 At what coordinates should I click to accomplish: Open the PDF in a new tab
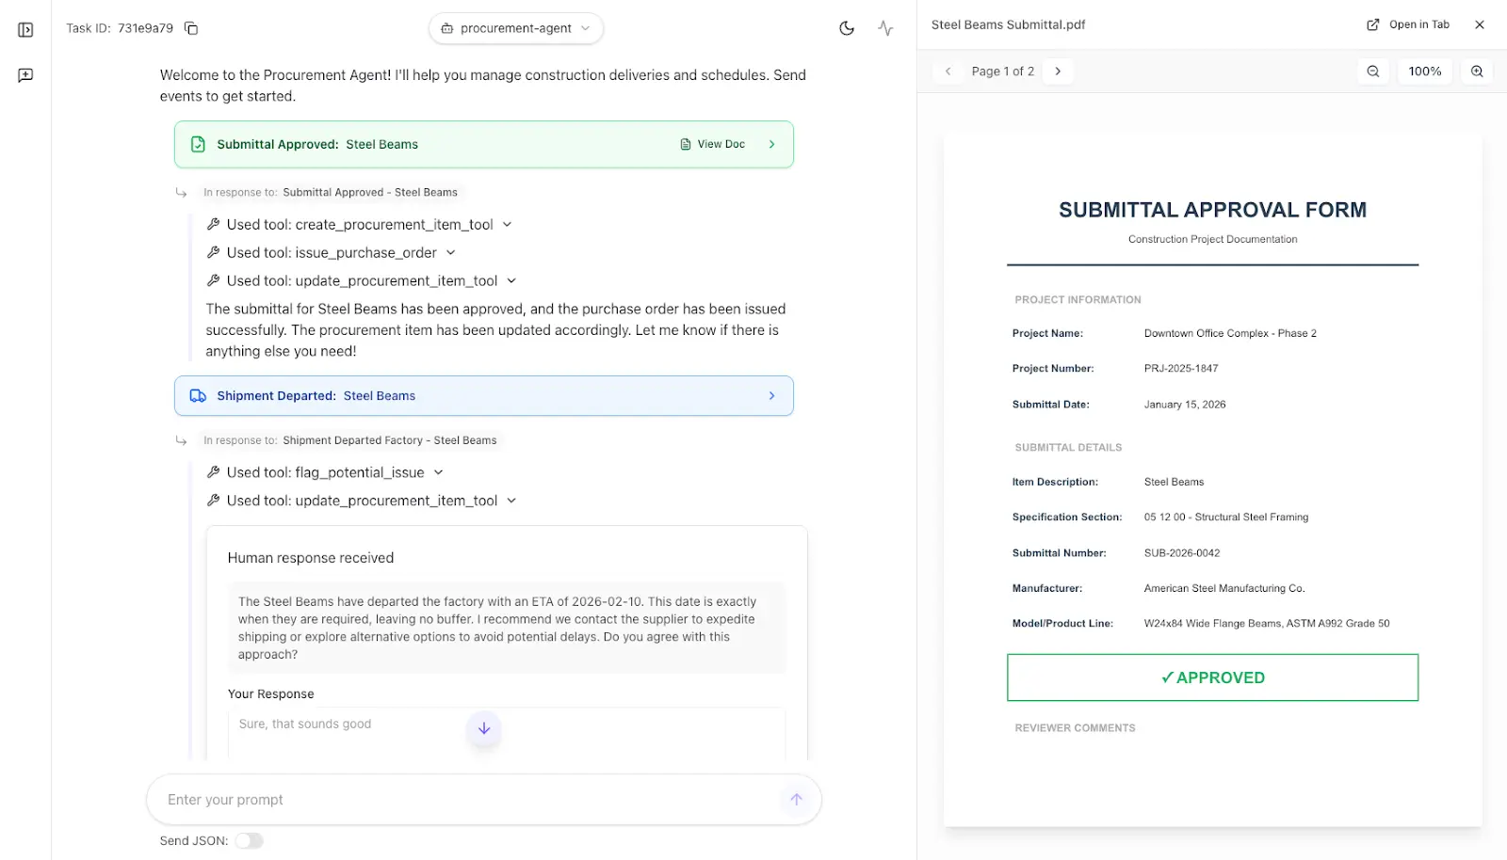pos(1409,24)
